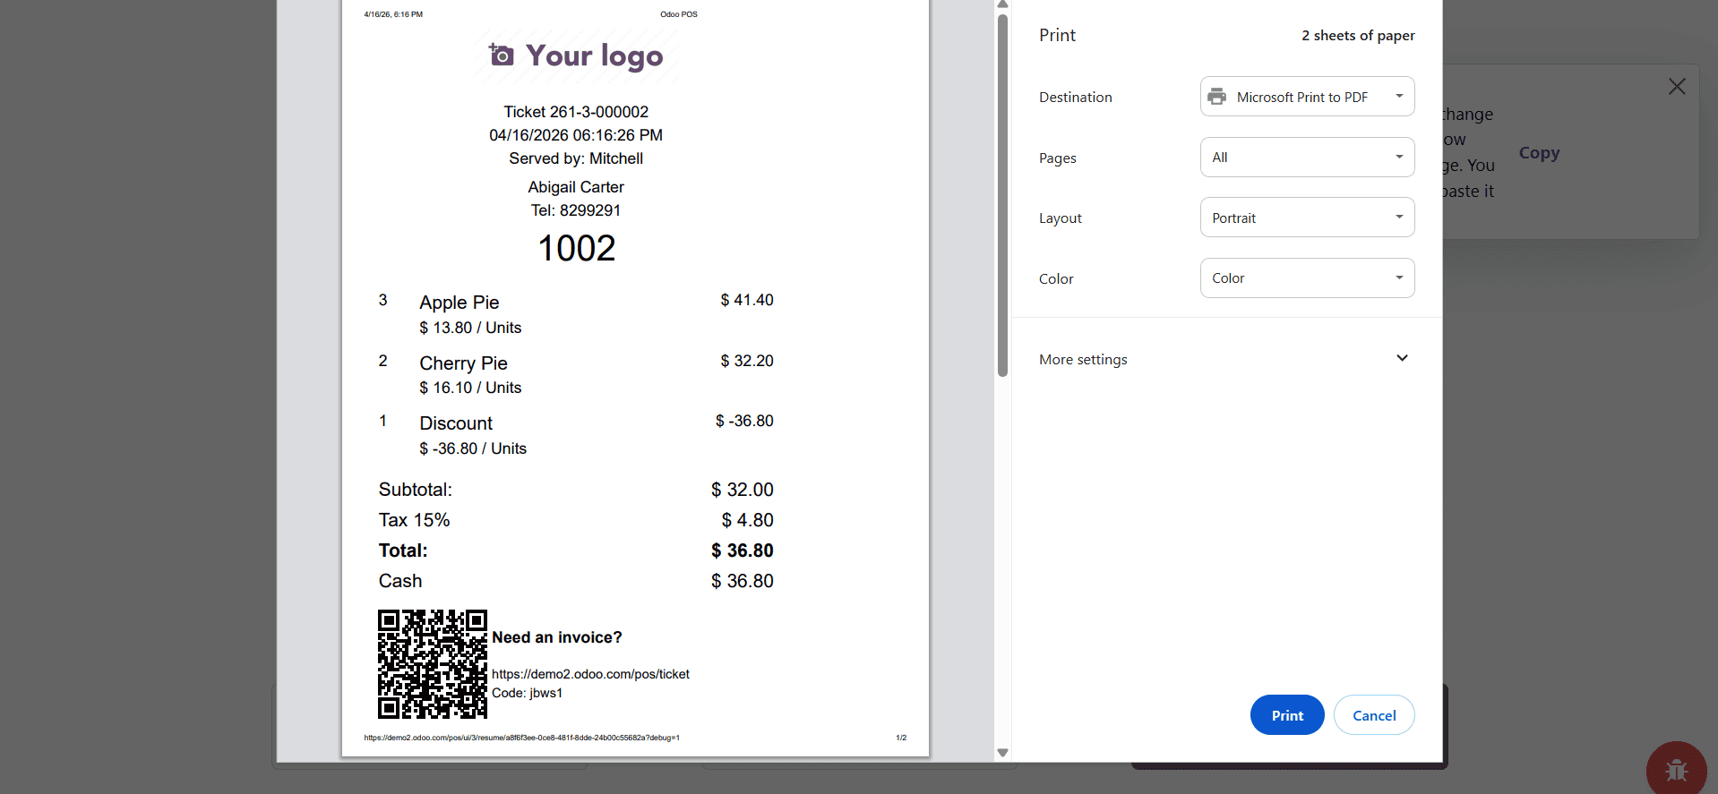Close the background dialog with X icon
The height and width of the screenshot is (794, 1718).
click(1677, 86)
